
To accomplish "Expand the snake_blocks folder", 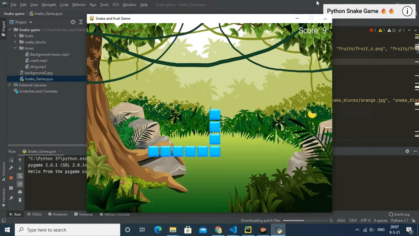I will click(x=15, y=42).
